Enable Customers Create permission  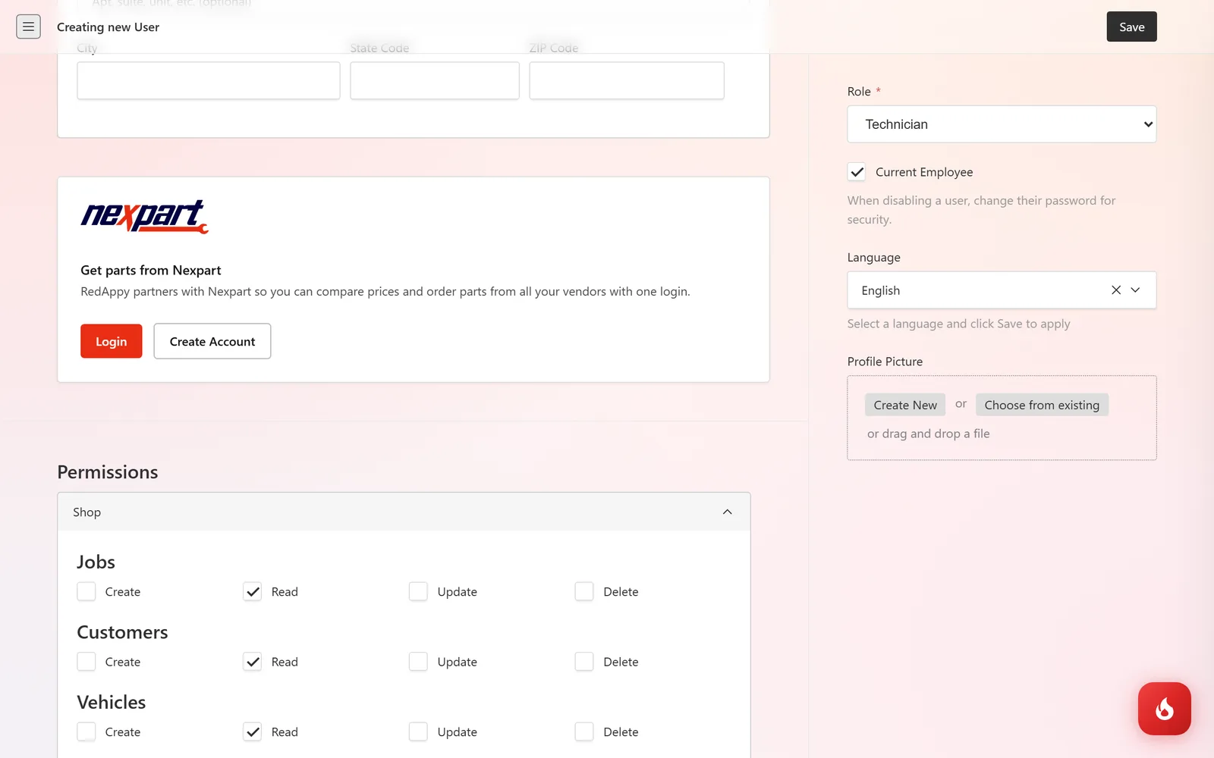coord(86,662)
